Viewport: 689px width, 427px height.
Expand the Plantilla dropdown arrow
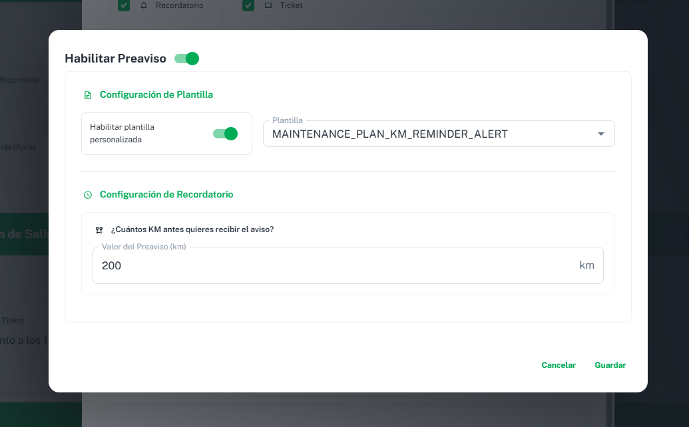pos(601,134)
